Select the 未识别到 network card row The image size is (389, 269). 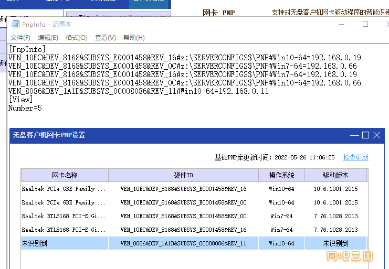pyautogui.click(x=194, y=243)
